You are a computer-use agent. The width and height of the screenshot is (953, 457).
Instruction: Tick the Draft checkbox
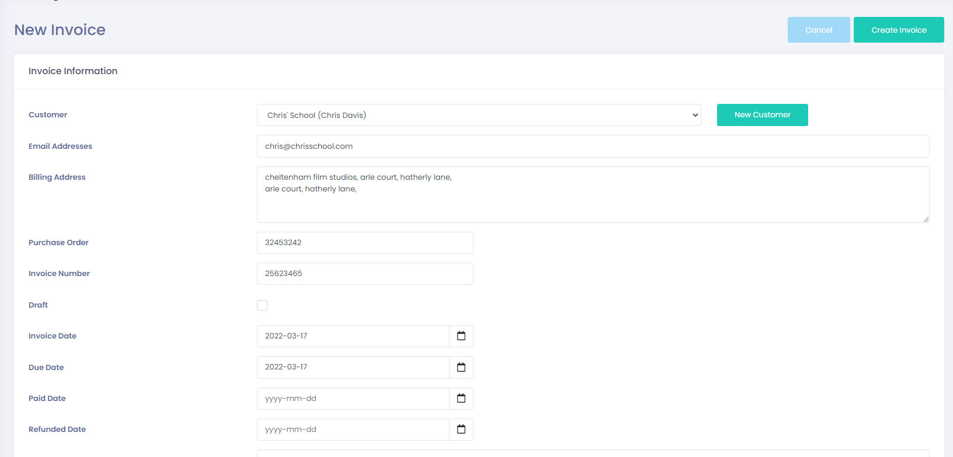click(262, 305)
